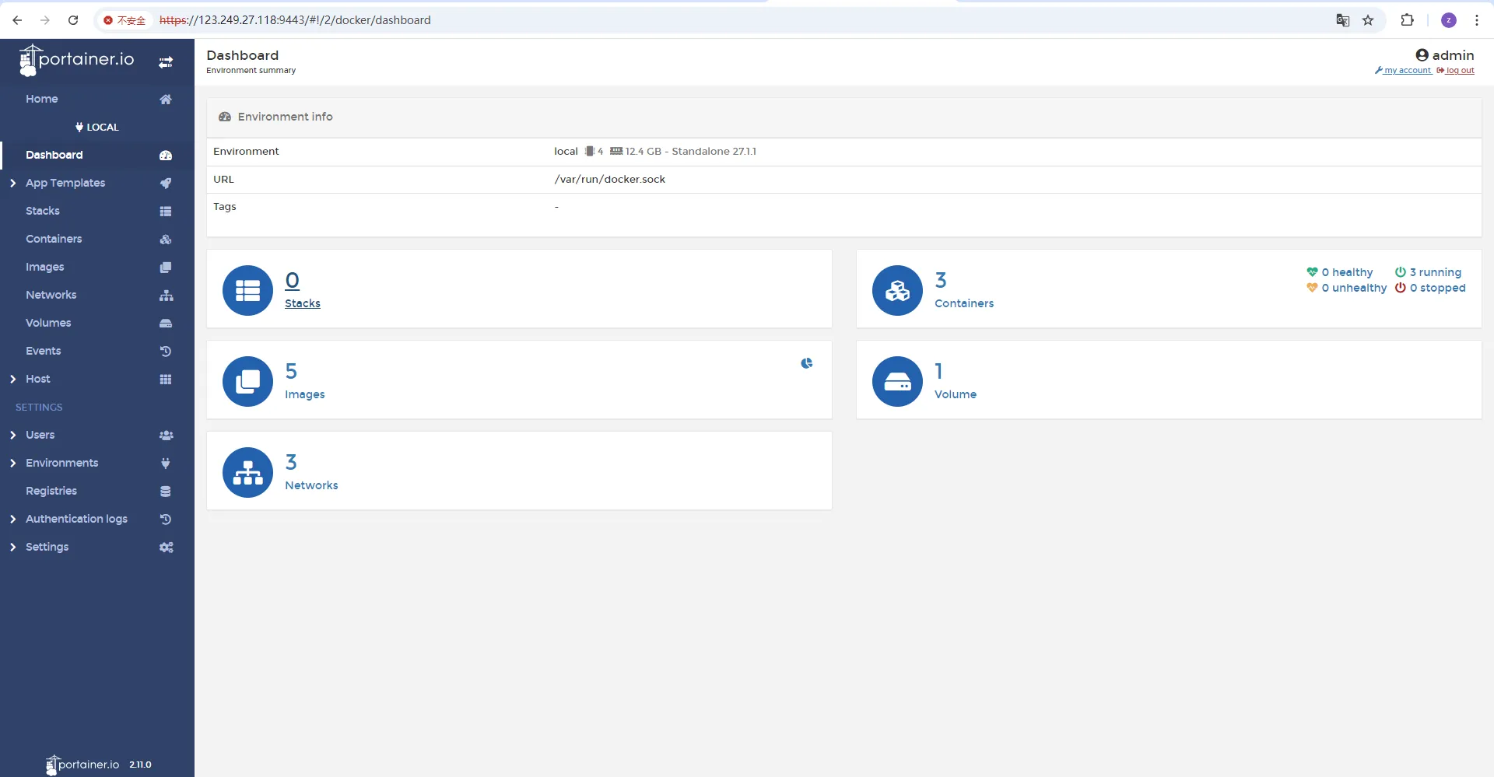Expand the Environments submenu chevron
This screenshot has width=1494, height=777.
click(13, 464)
